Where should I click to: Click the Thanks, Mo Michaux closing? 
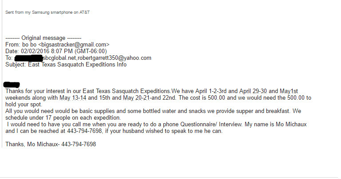pyautogui.click(x=31, y=144)
